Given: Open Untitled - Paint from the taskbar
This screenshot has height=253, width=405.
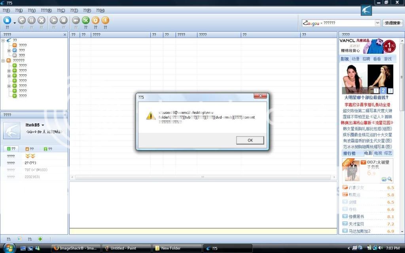Looking at the screenshot, I should [x=127, y=248].
